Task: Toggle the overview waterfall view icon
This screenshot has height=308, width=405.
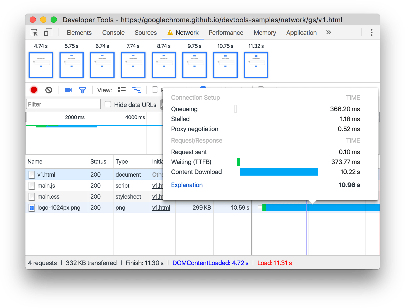Action: 137,90
